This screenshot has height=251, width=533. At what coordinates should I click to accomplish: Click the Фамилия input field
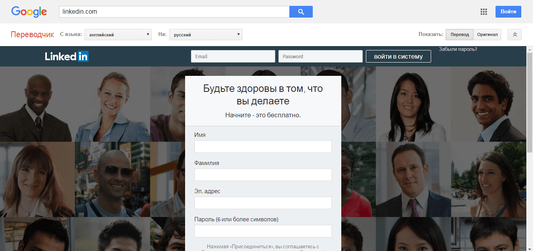(263, 175)
